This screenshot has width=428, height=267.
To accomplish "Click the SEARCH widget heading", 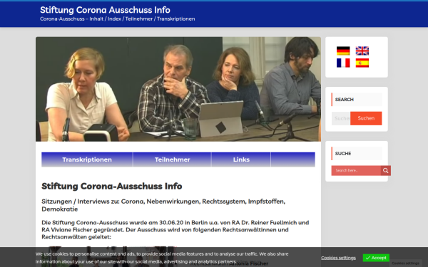I will tap(357, 100).
